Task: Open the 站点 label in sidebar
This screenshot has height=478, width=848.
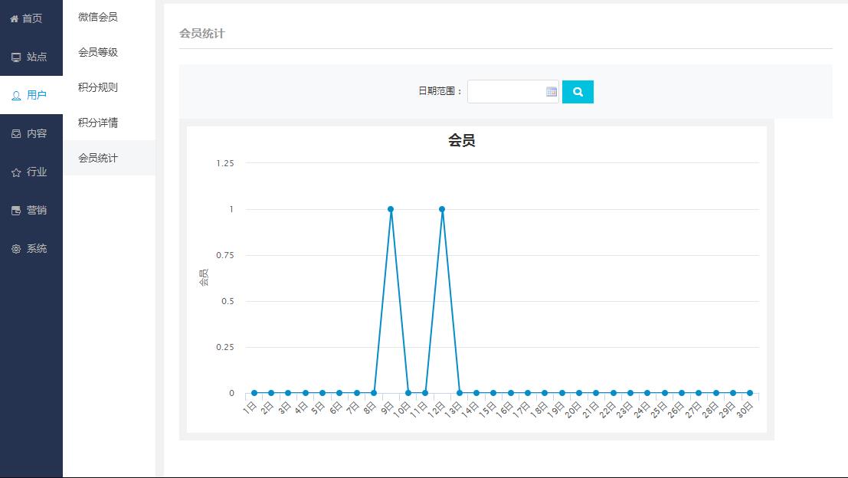Action: pos(37,57)
